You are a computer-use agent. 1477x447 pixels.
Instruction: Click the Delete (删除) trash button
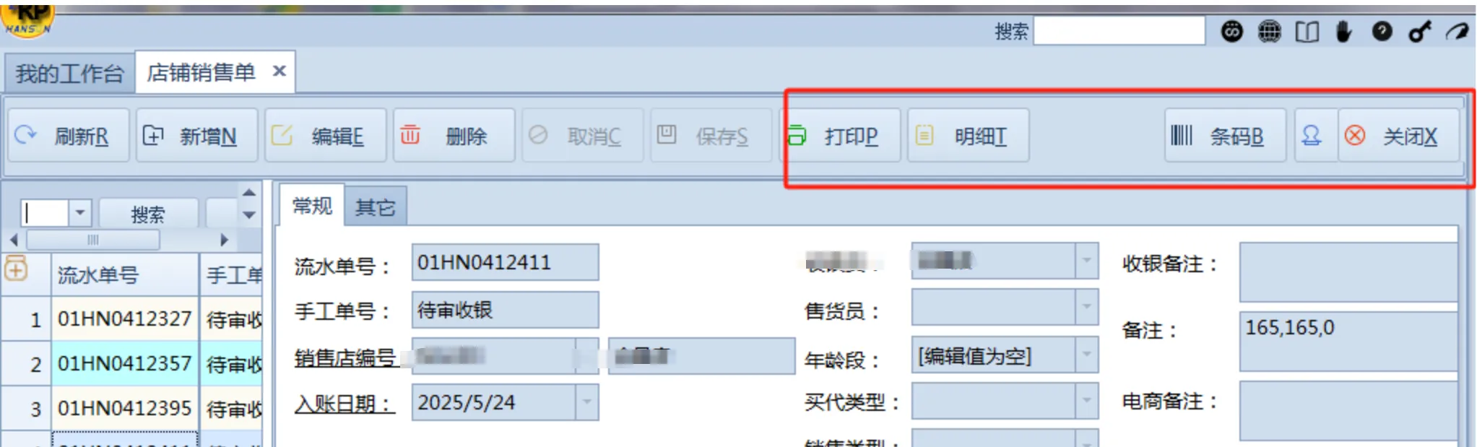point(453,136)
